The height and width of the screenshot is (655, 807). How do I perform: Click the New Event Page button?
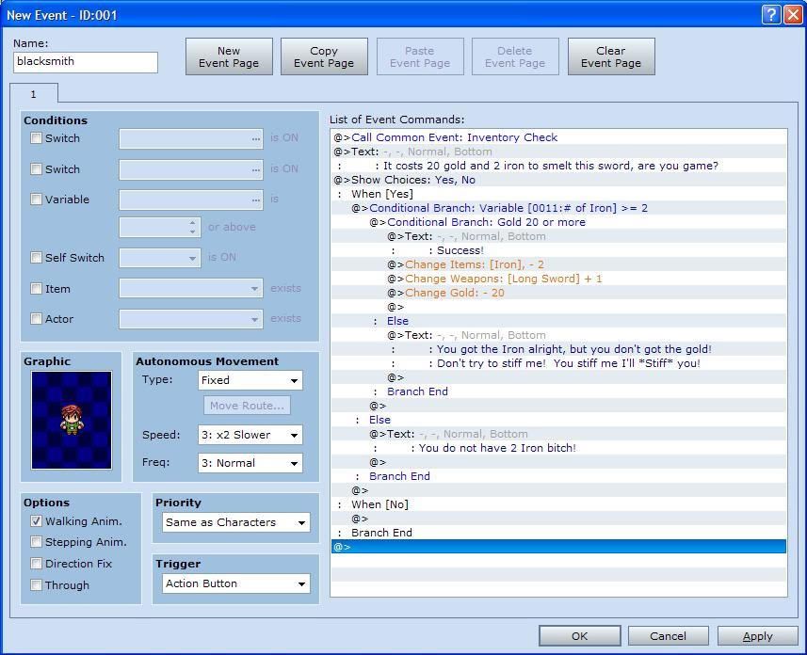229,56
